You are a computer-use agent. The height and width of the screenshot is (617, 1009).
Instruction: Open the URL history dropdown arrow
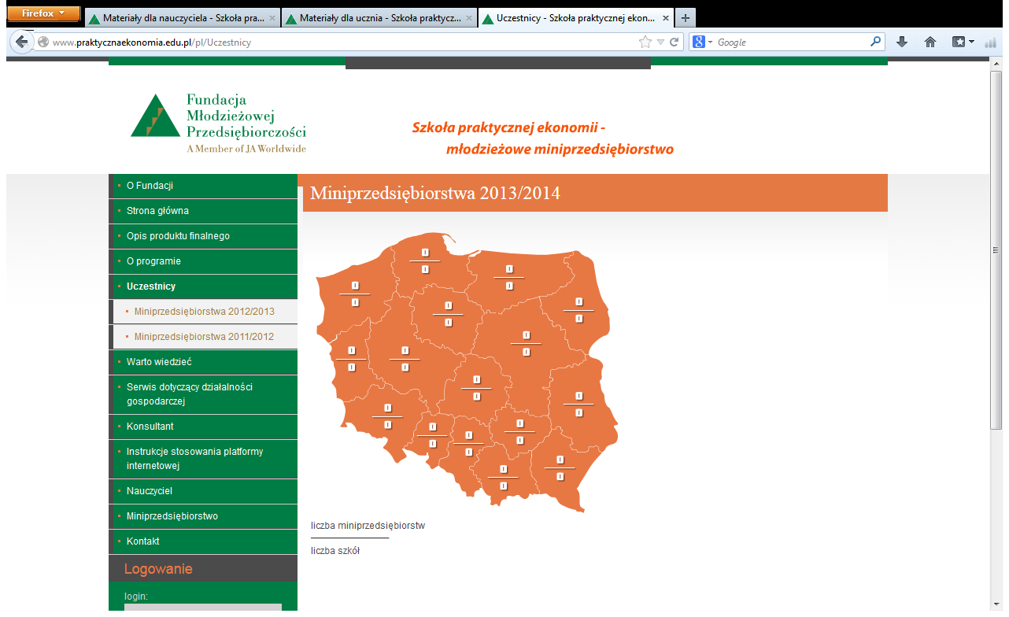point(661,42)
